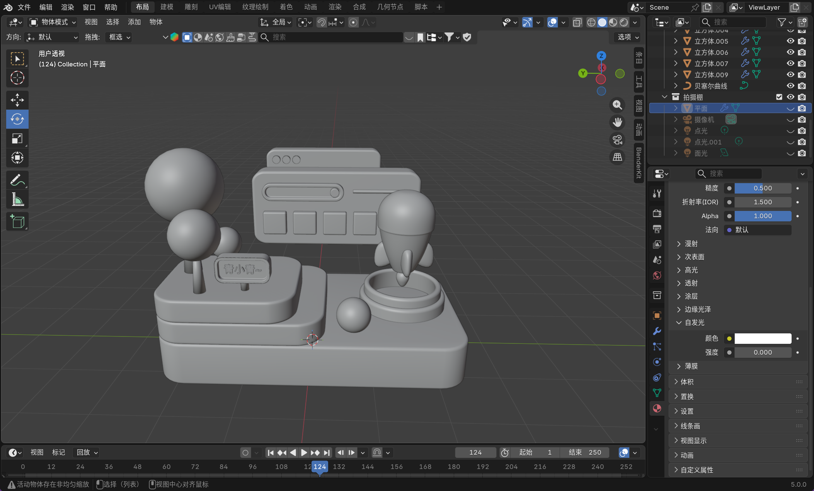Disable render camera for 贝塞尔曲线
The width and height of the screenshot is (814, 491).
(x=802, y=86)
